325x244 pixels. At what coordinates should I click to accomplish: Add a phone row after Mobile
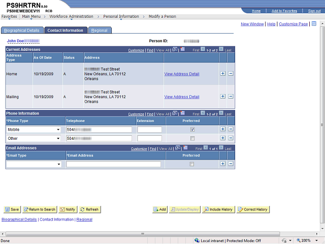[x=222, y=130]
